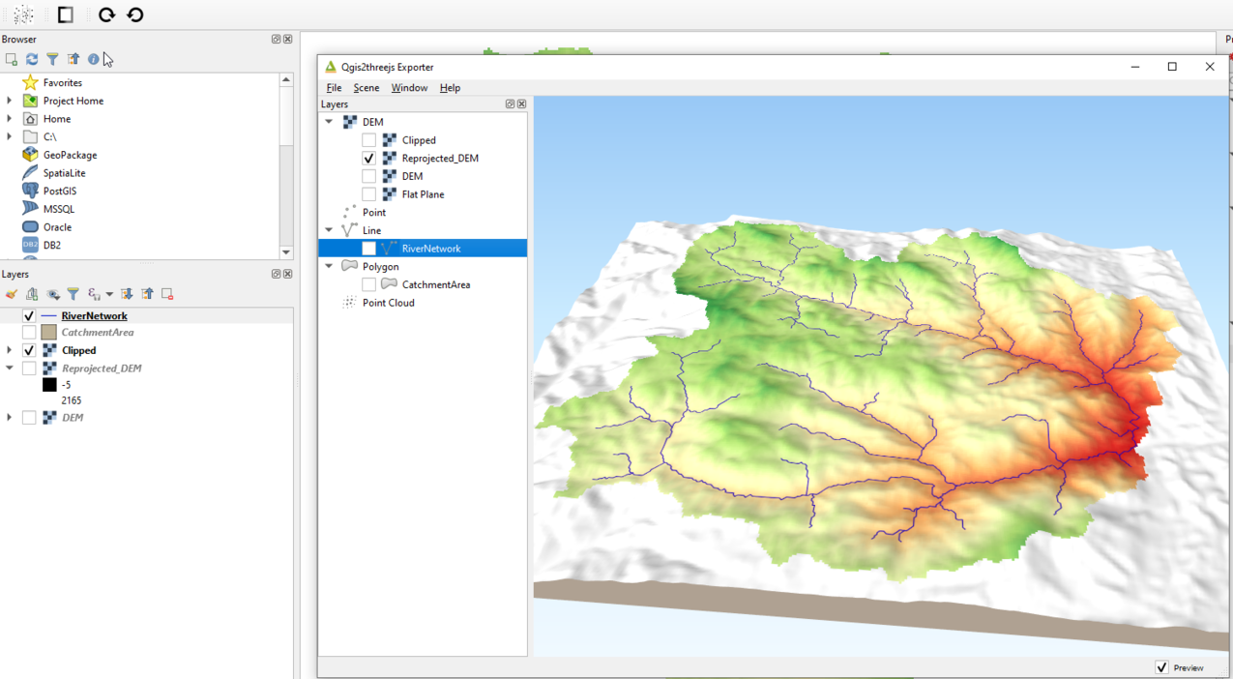Click the Refresh icon in Browser panel
1233x679 pixels.
pyautogui.click(x=31, y=59)
